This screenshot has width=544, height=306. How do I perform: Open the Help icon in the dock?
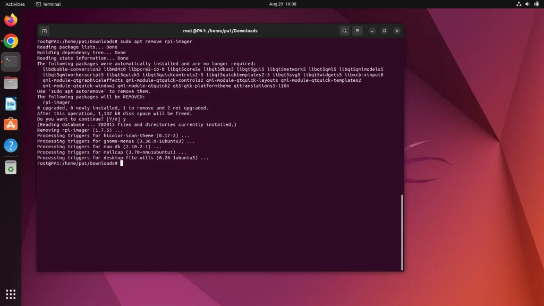click(x=11, y=146)
